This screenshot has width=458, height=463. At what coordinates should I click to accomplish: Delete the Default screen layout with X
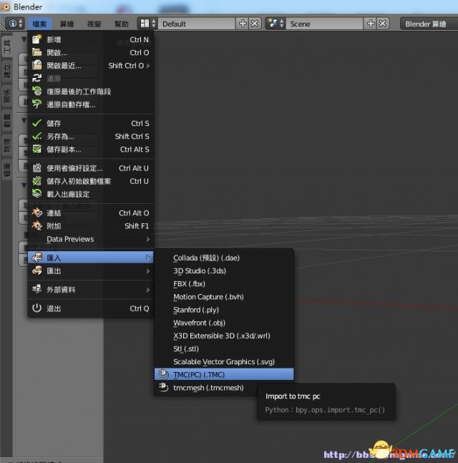[x=255, y=24]
